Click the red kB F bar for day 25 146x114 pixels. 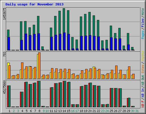tap(110, 97)
